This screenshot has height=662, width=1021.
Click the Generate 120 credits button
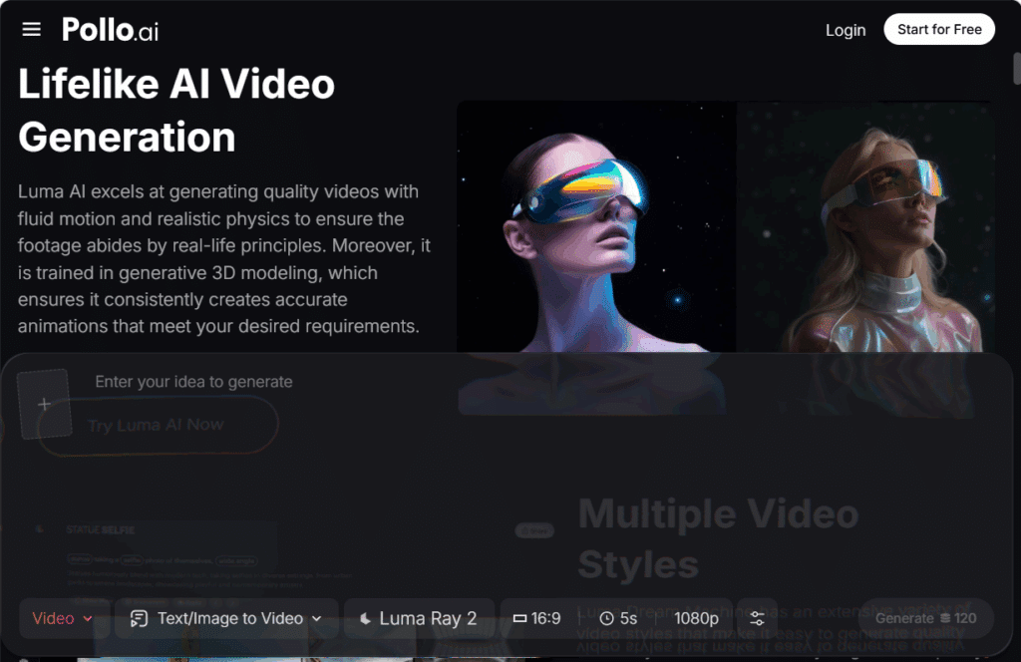click(x=925, y=618)
